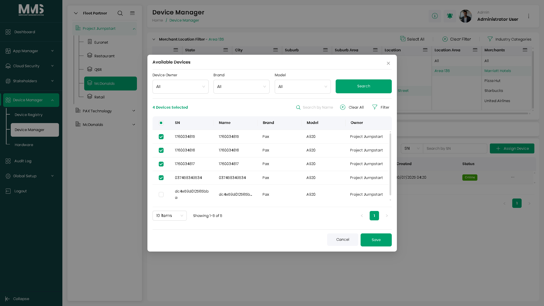Toggle the select-all header checkbox

[161, 123]
